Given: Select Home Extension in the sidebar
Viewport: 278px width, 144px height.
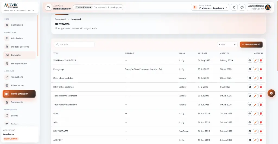Looking at the screenshot, I should click(x=19, y=94).
